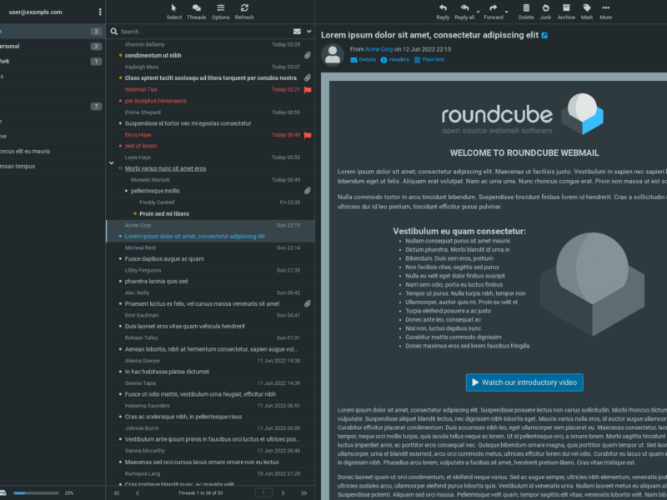Click the Reply all icon
Viewport: 667px width, 500px height.
click(464, 12)
